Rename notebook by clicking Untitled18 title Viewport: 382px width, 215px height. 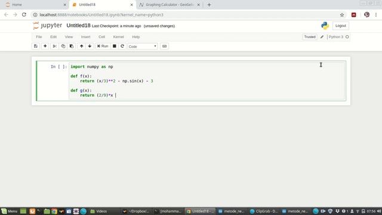(78, 26)
